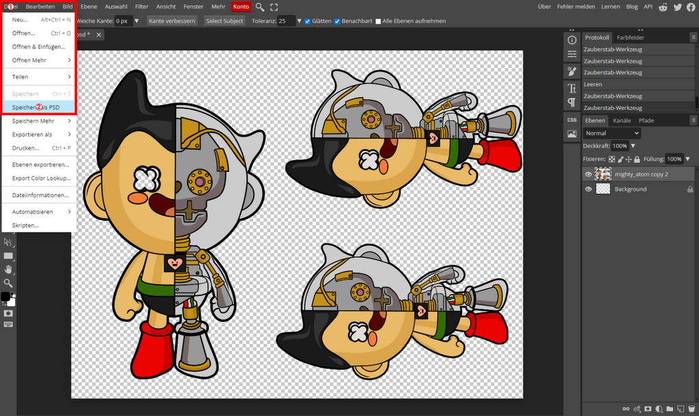The image size is (699, 416).
Task: Click the Toleranz value field
Action: (x=286, y=21)
